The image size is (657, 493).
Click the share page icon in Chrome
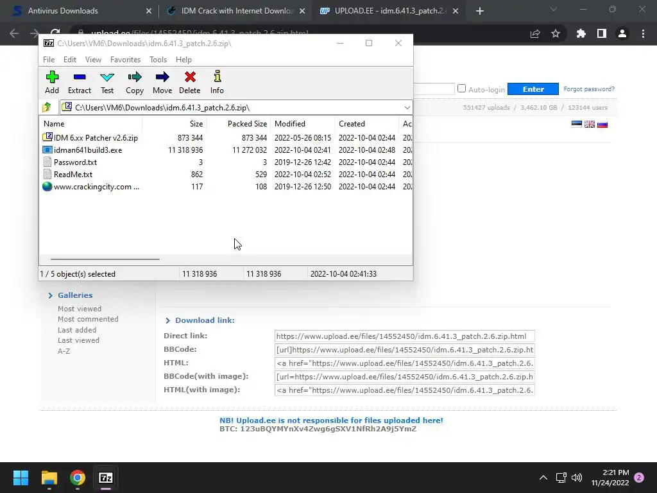click(x=535, y=33)
